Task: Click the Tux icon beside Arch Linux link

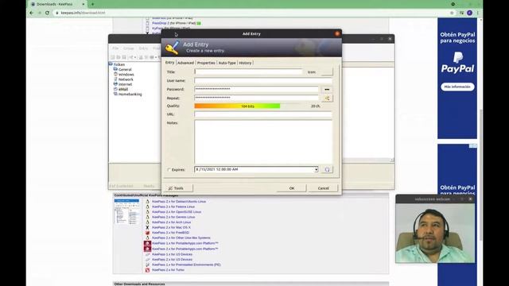Action: [147, 222]
